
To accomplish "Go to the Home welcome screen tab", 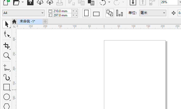I will pyautogui.click(x=14, y=21).
